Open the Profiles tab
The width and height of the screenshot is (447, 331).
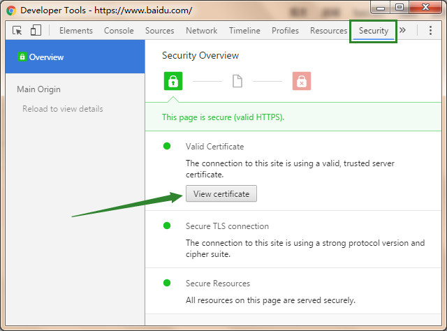285,31
